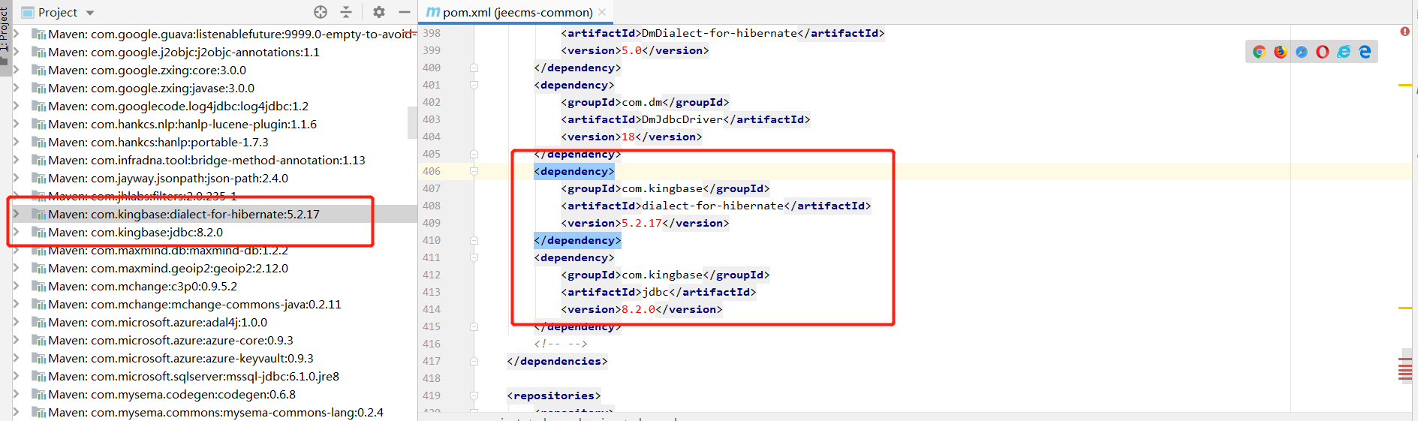
Task: Open pom.xml in Chrome browser
Action: click(1259, 52)
